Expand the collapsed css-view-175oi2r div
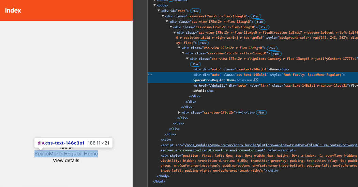 (179, 113)
